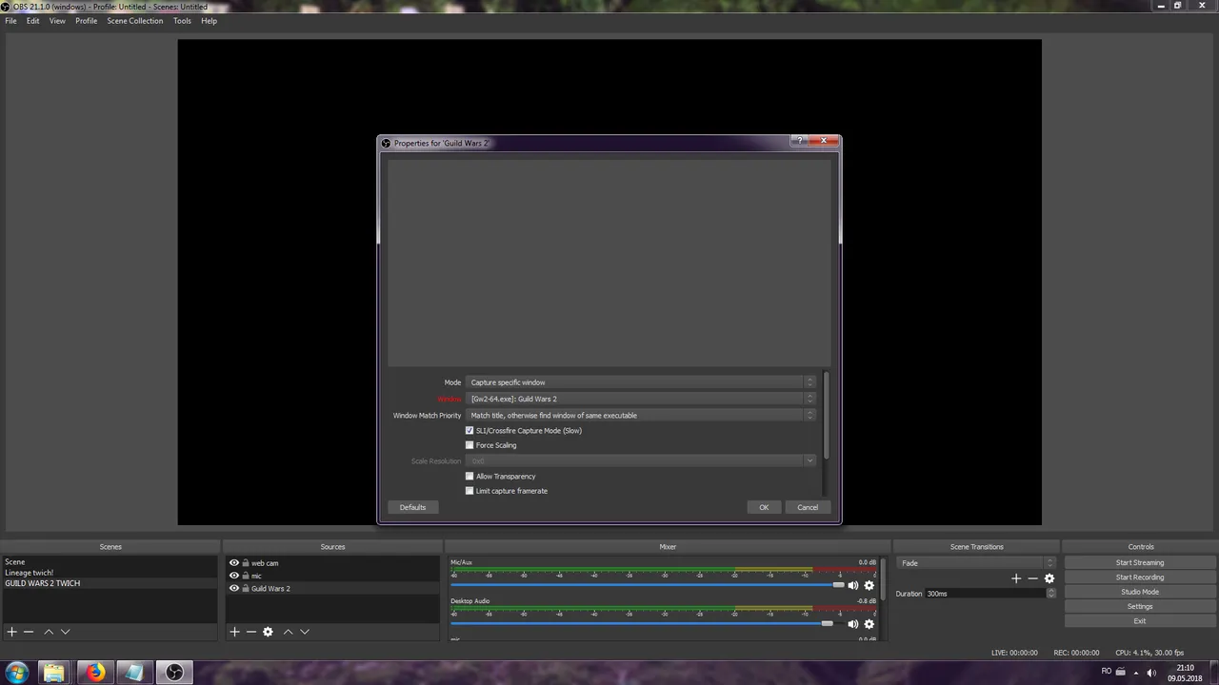Click the Mic/Aux volume slider handle
This screenshot has height=685, width=1219.
click(x=838, y=585)
